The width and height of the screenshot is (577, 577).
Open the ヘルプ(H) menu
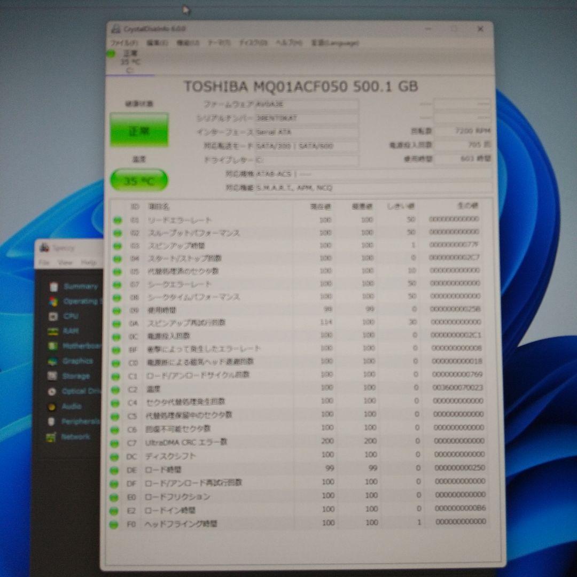(290, 42)
